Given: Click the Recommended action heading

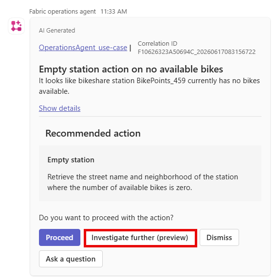Looking at the screenshot, I should tap(93, 133).
